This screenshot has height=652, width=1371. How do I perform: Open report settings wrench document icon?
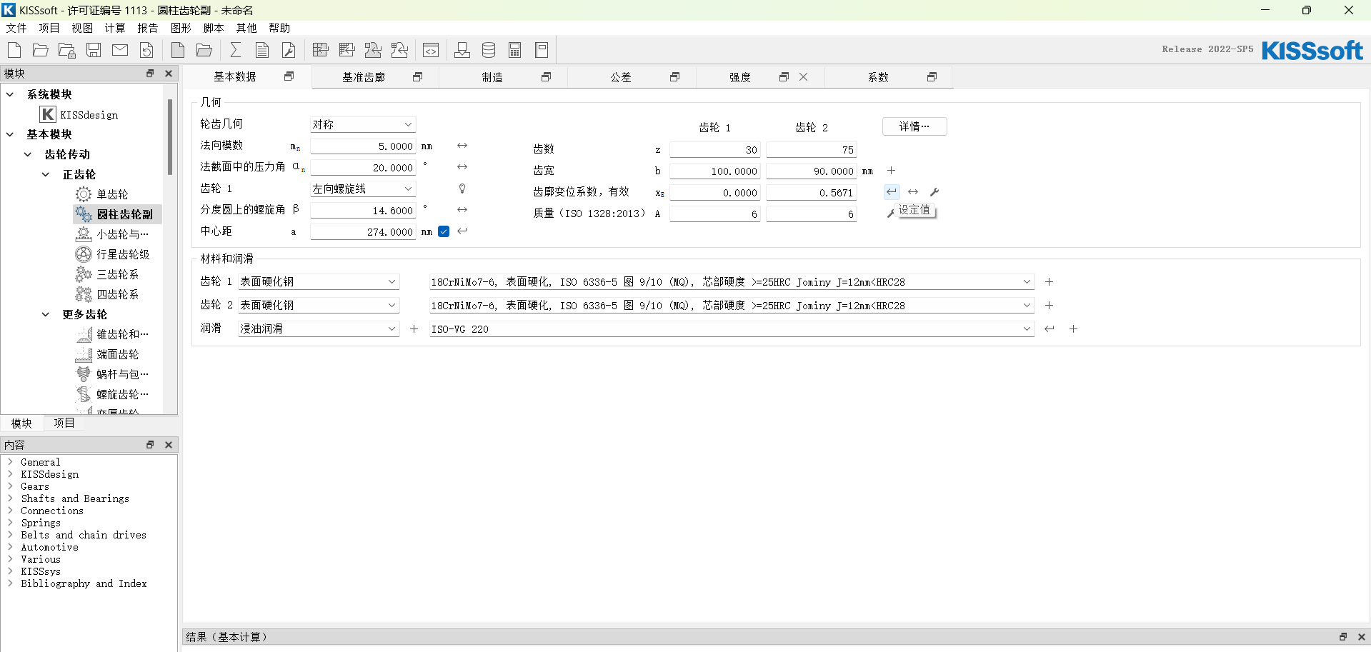tap(289, 50)
